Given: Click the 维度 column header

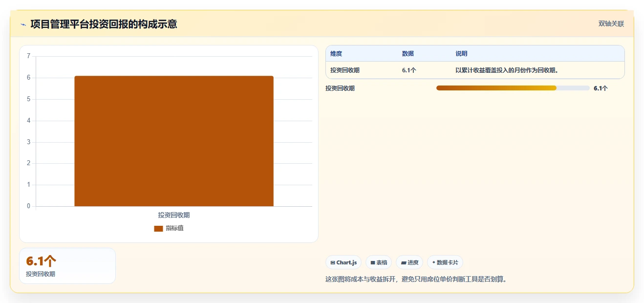Looking at the screenshot, I should click(x=336, y=54).
